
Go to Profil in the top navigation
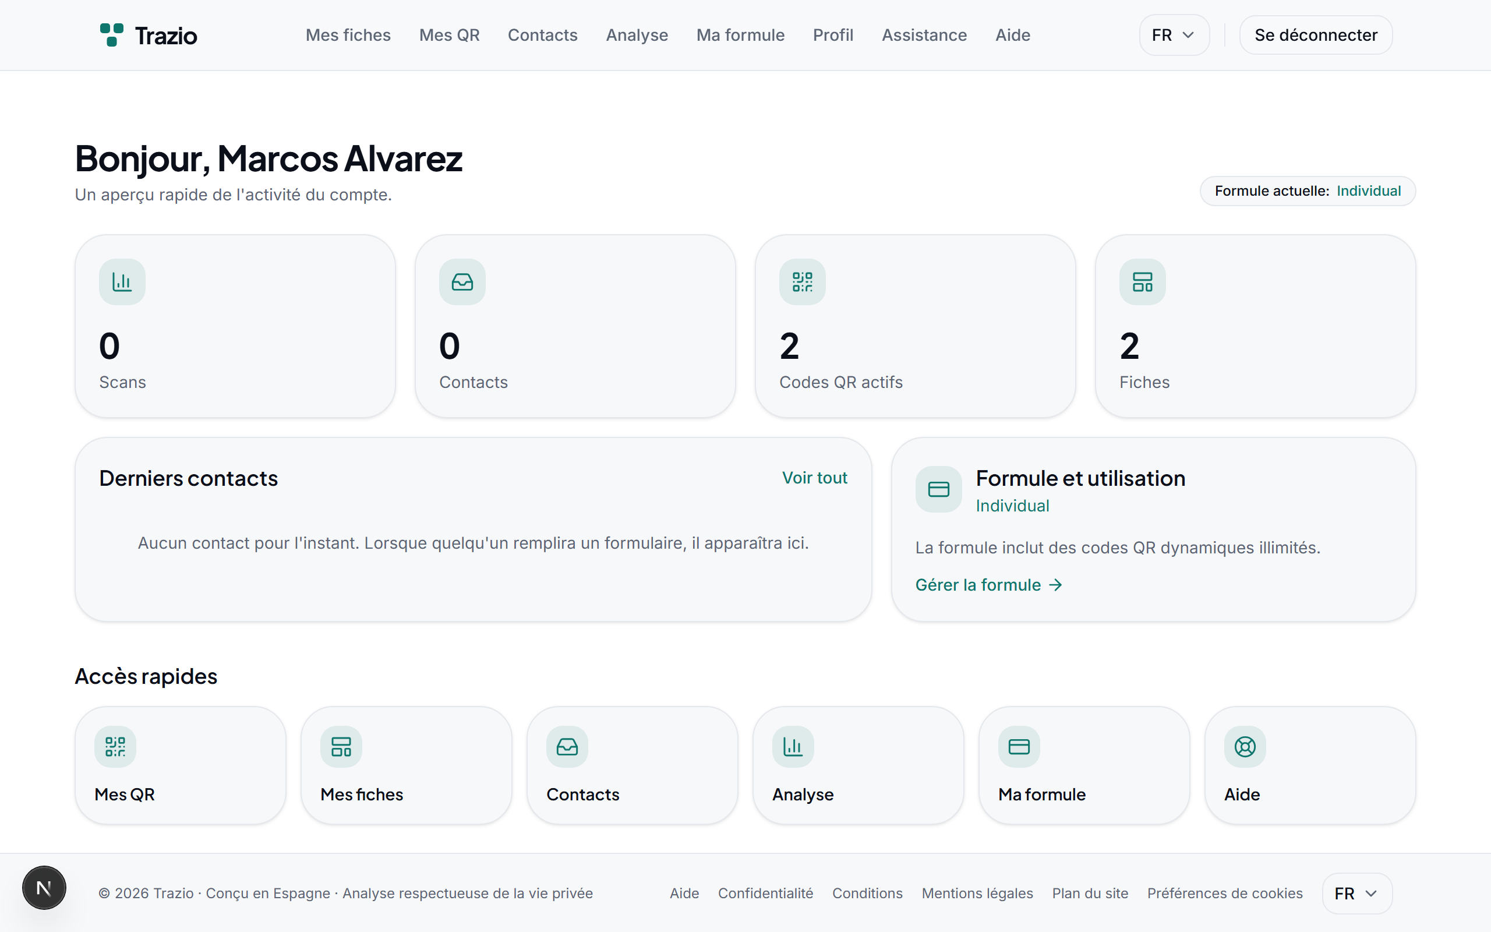point(833,35)
